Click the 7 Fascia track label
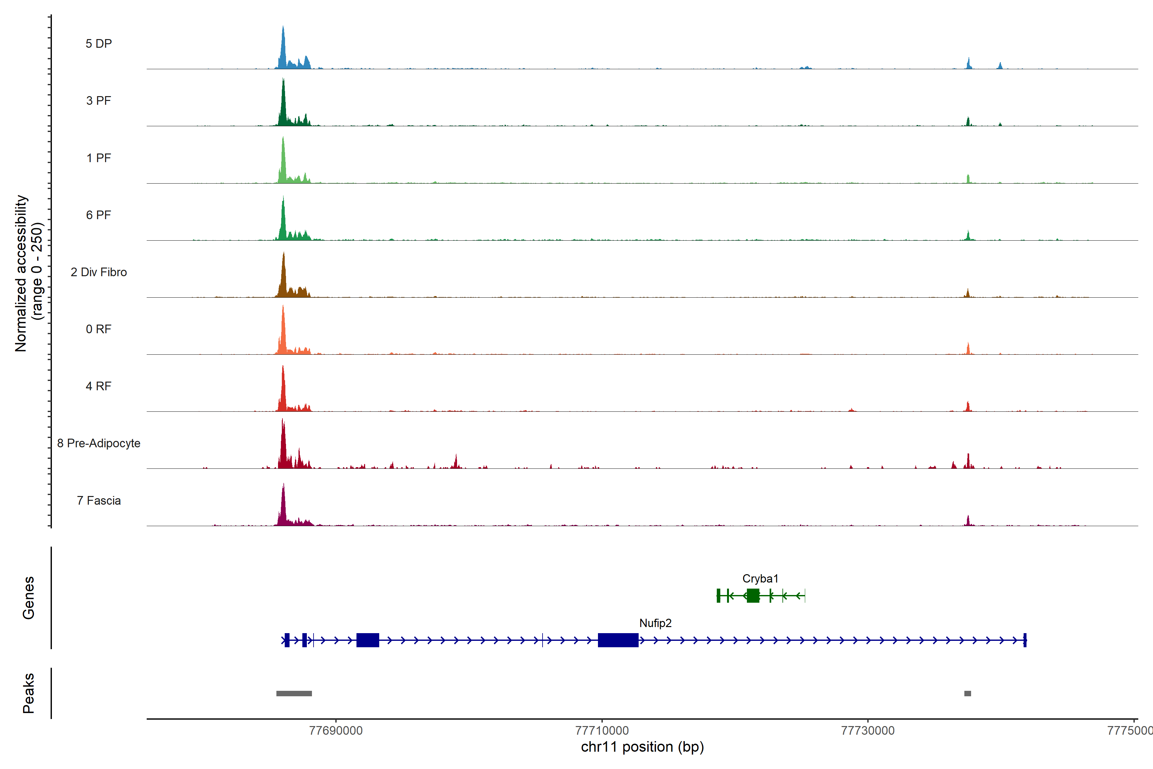 [99, 500]
